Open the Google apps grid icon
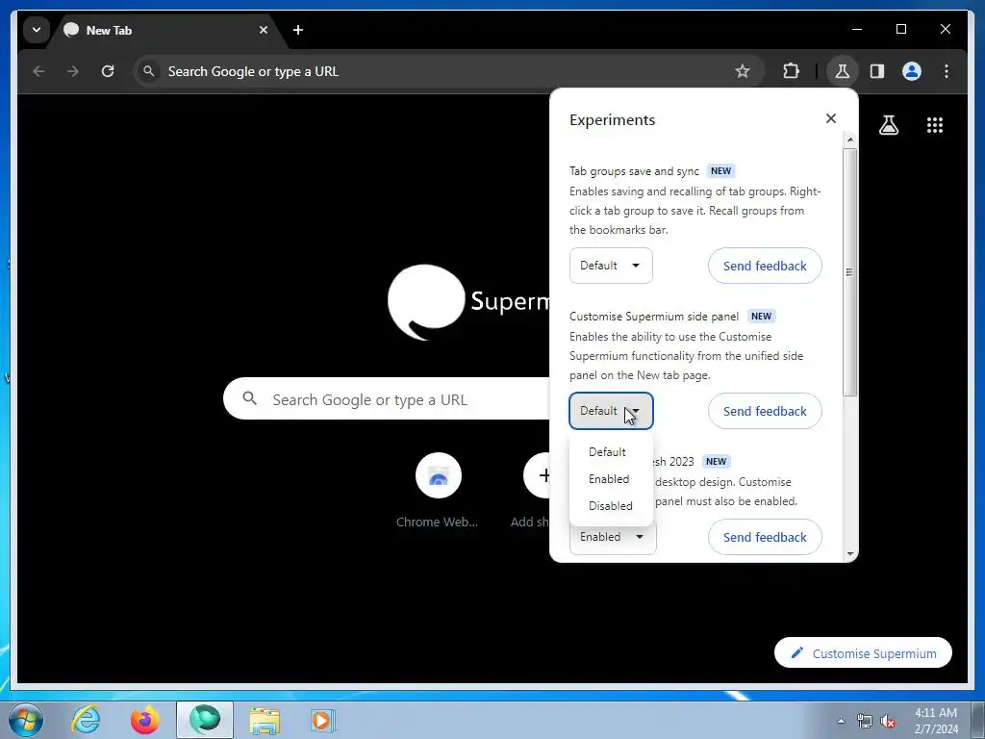Viewport: 985px width, 739px height. pyautogui.click(x=935, y=125)
